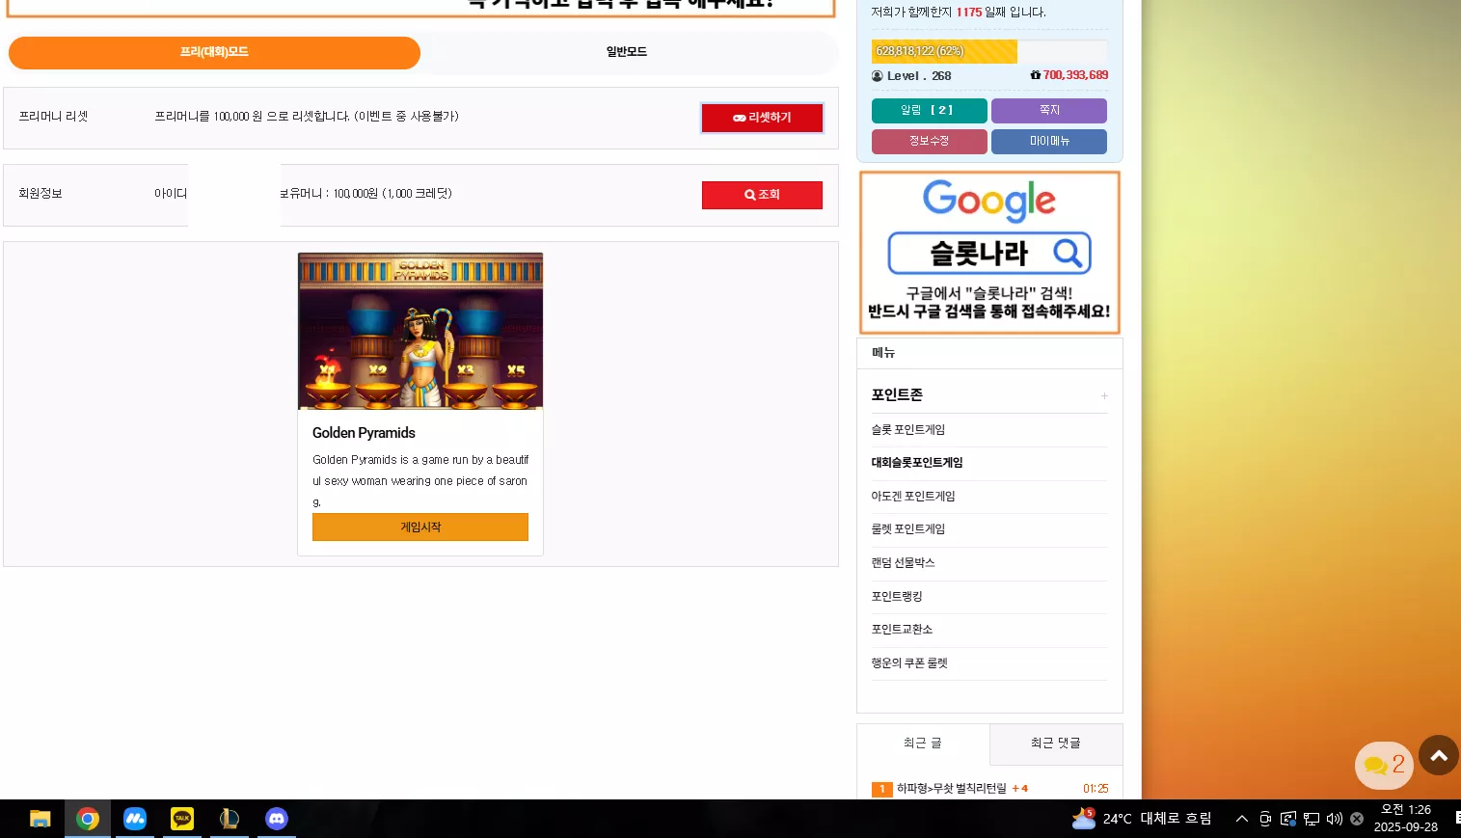Screen dimensions: 1461x838
Task: Select the 최근 댓글 tab
Action: (1056, 743)
